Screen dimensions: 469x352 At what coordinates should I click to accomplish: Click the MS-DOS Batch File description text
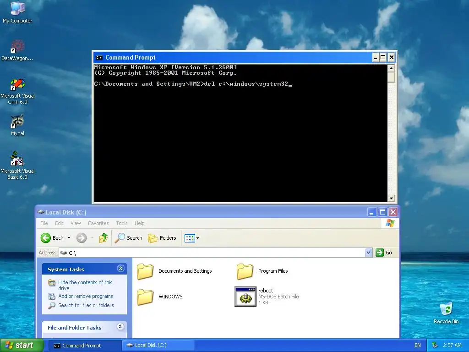[278, 297]
